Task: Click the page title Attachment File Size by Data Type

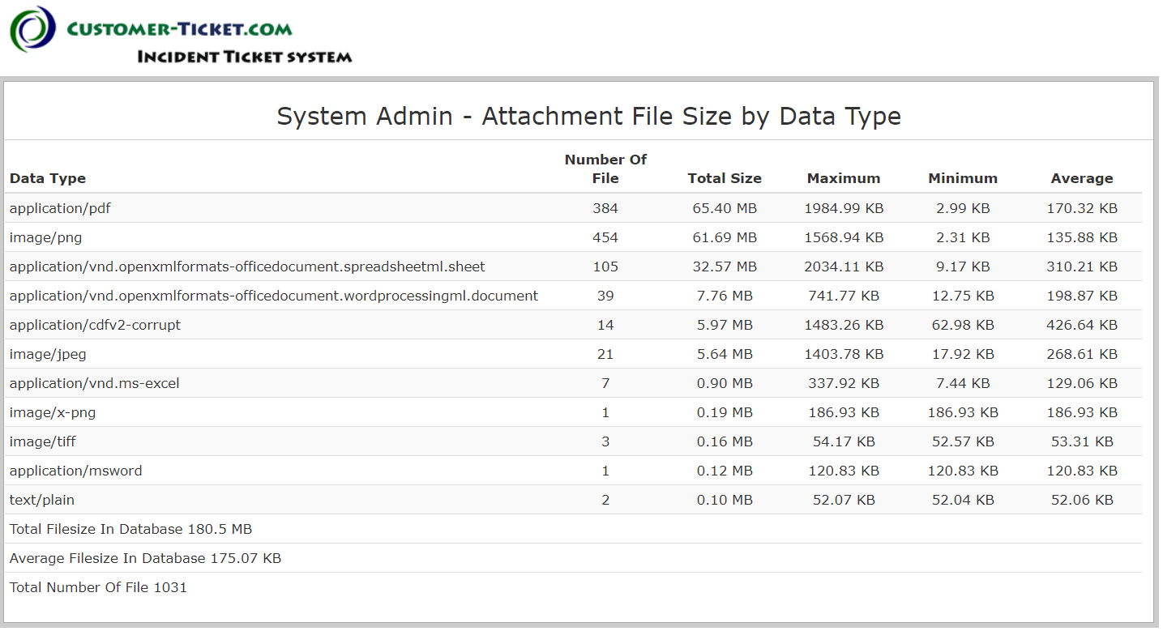Action: coord(589,116)
